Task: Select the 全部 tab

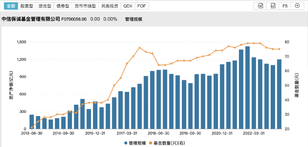Action: [x=11, y=6]
